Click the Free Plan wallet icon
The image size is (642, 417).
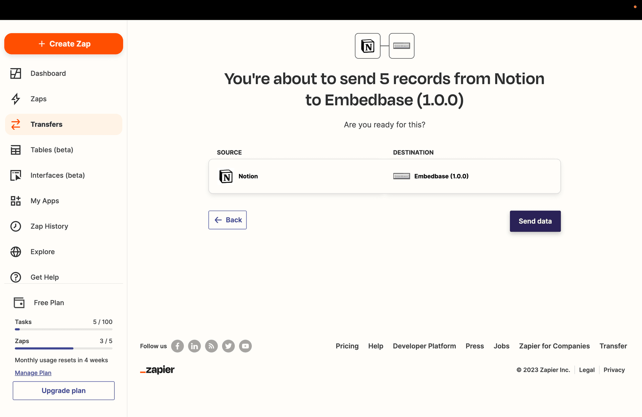[19, 303]
